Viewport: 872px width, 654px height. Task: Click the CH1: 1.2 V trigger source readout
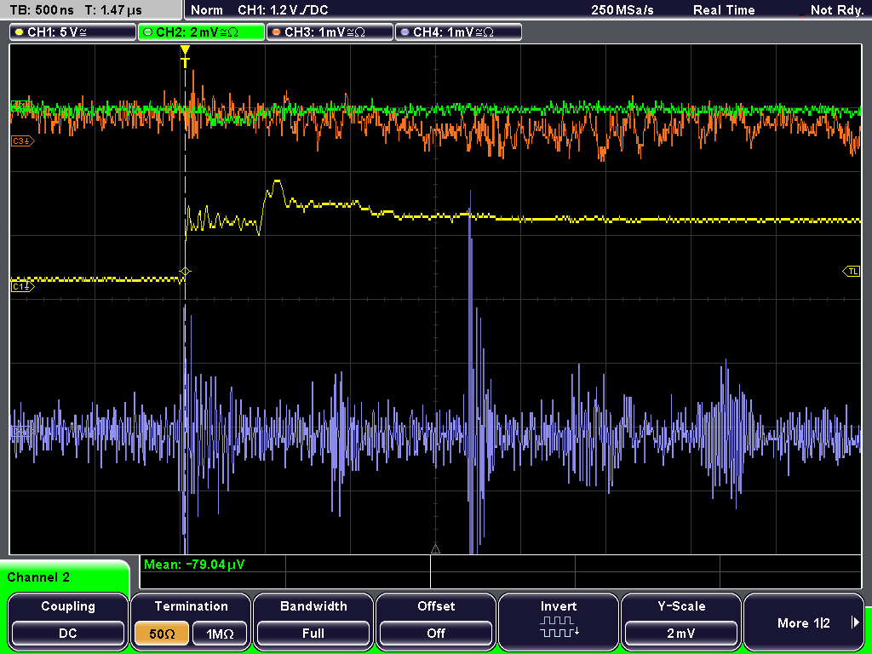coord(283,10)
